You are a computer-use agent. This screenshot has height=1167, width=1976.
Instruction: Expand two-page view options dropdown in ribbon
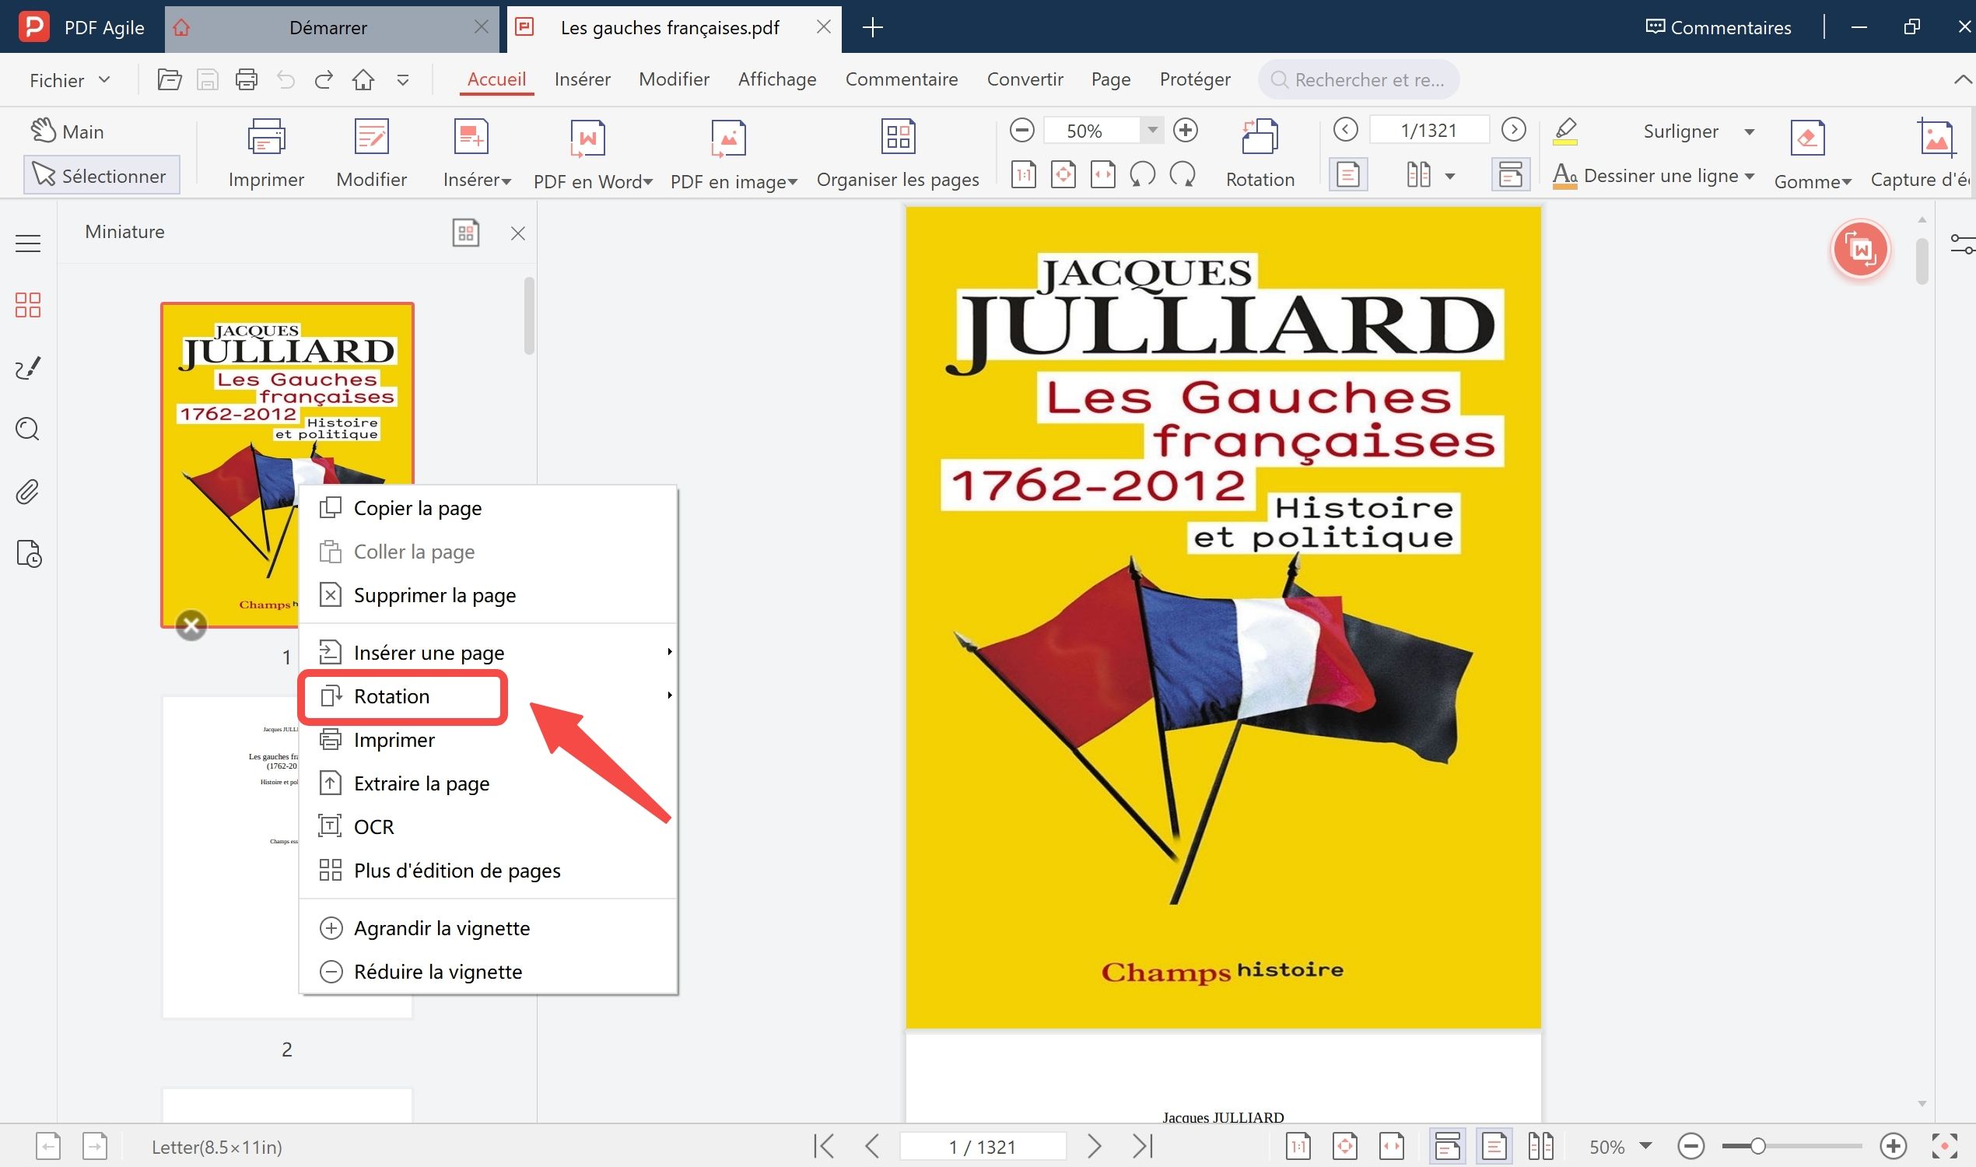(x=1449, y=176)
